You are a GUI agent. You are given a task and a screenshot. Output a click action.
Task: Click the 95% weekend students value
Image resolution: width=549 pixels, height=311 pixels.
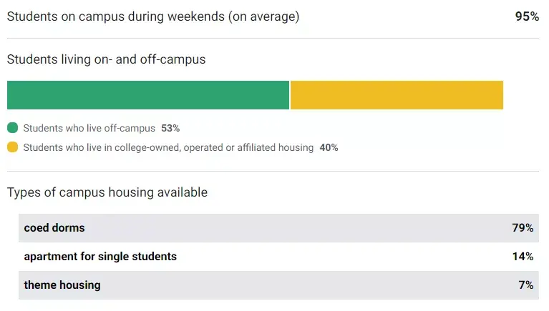[527, 16]
